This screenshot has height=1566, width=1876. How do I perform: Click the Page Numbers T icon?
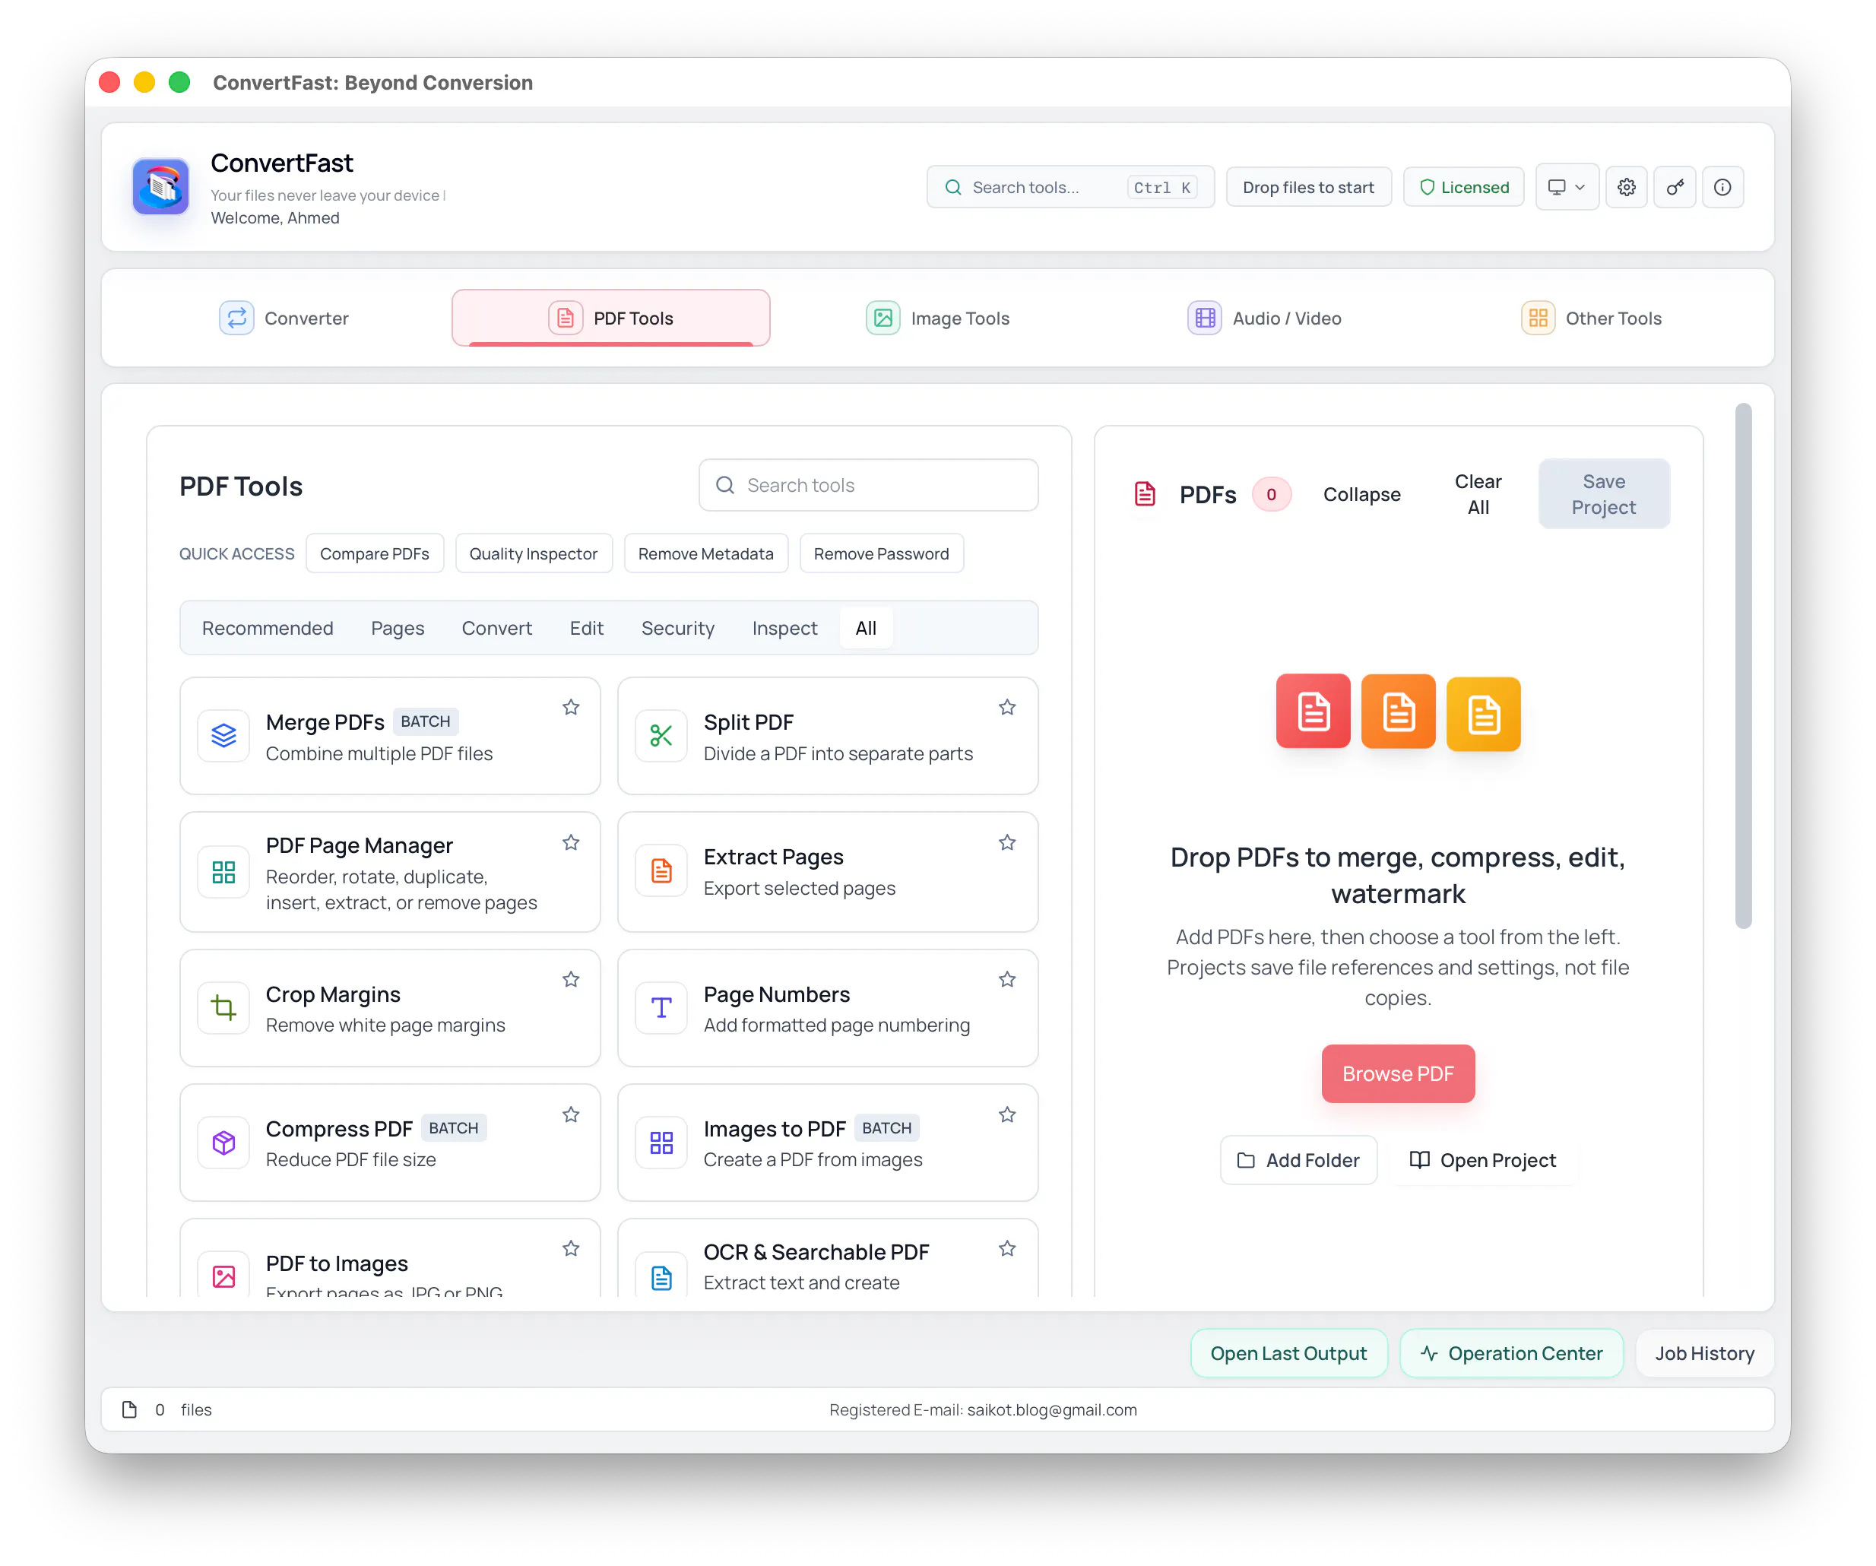(661, 1009)
